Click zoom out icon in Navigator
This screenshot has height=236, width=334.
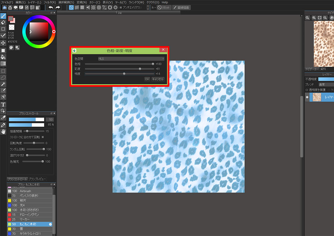325,18
